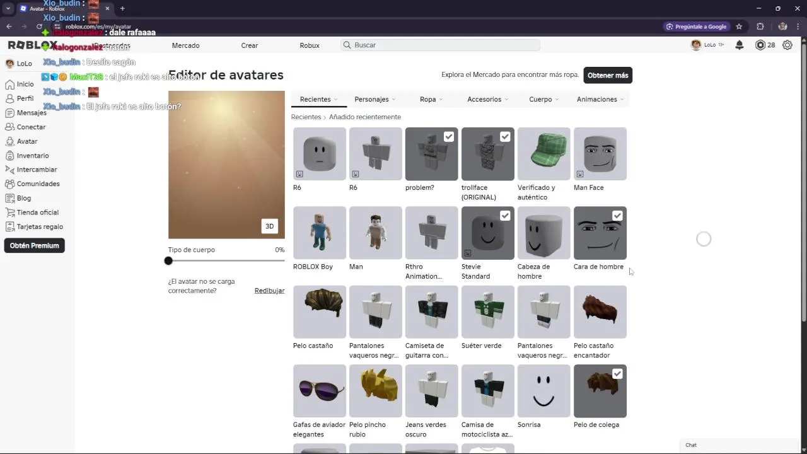
Task: Click the Avatar icon in sidebar
Action: tap(10, 141)
